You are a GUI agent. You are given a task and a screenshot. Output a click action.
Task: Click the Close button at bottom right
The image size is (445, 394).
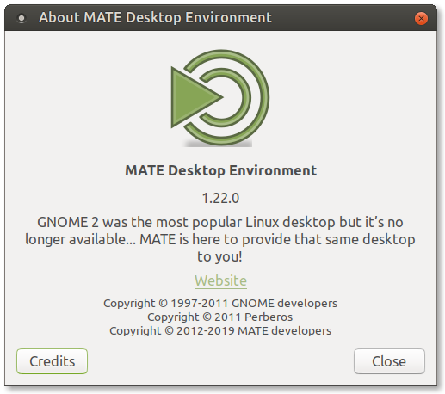(389, 361)
